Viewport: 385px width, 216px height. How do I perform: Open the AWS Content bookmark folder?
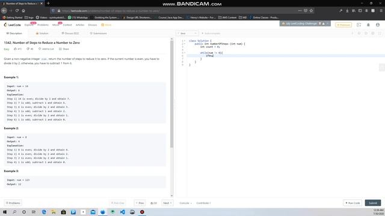tap(227, 17)
